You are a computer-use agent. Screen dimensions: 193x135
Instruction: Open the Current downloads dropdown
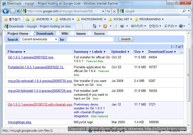39,39
